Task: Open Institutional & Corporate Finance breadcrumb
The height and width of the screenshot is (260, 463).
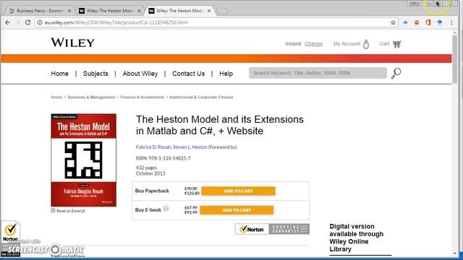Action: point(201,97)
